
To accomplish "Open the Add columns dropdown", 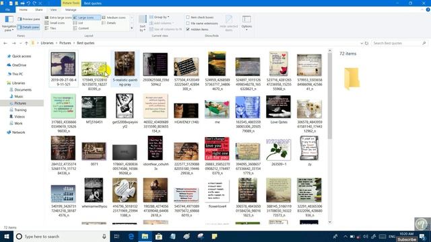I will 162,23.
